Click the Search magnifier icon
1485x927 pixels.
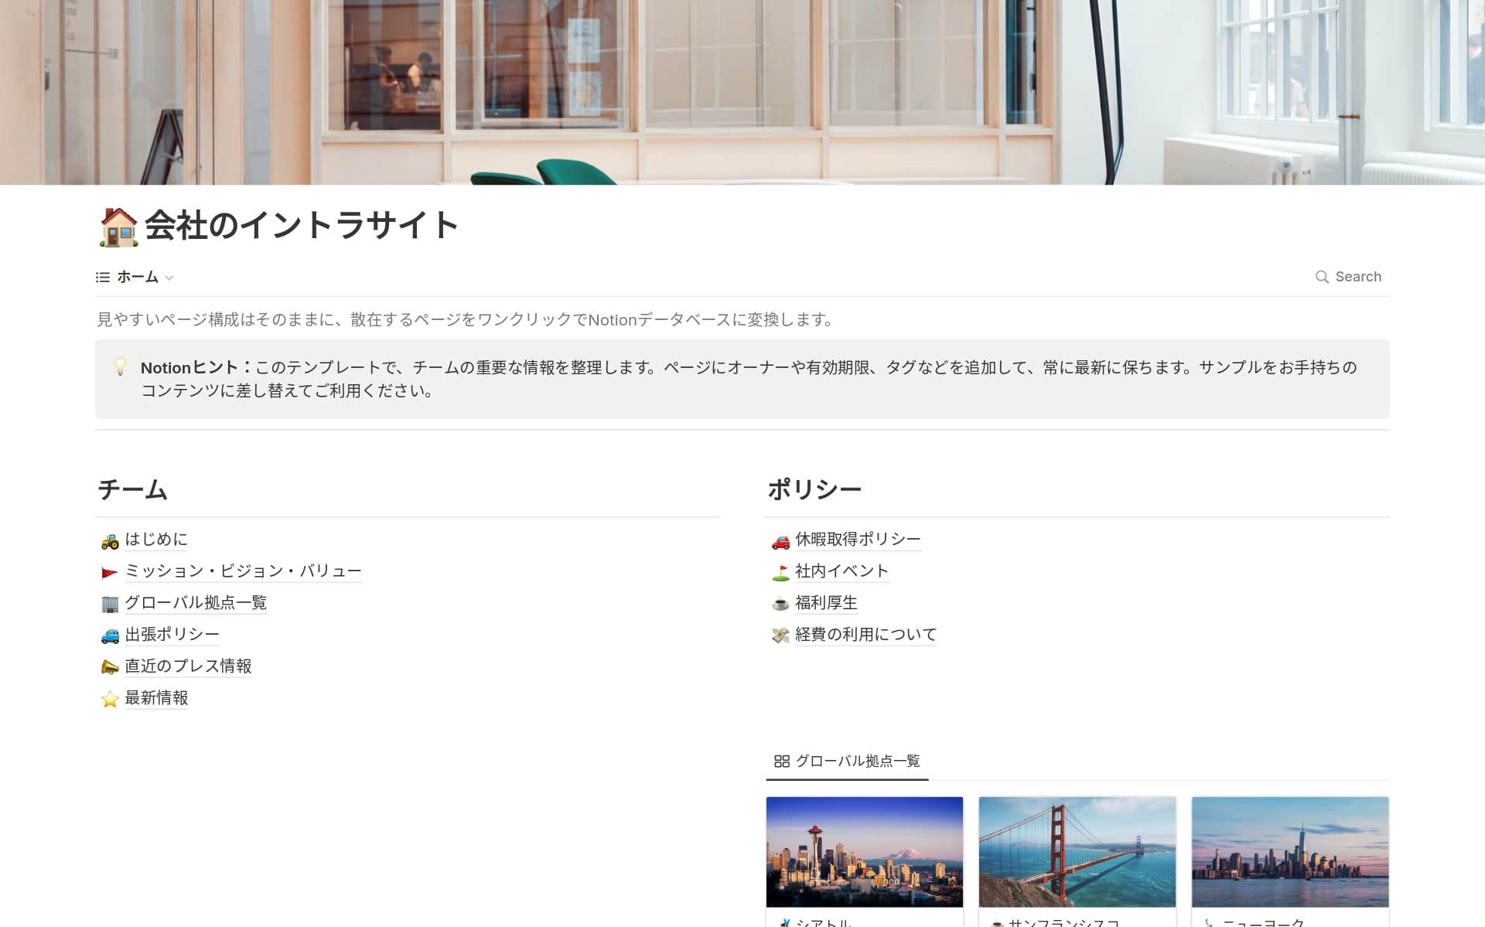tap(1322, 276)
